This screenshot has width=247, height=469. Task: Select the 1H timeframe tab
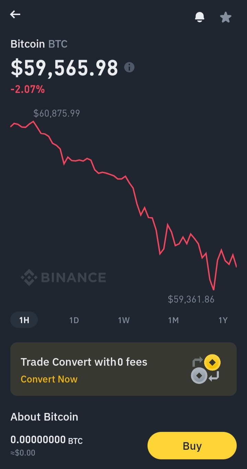click(x=24, y=320)
